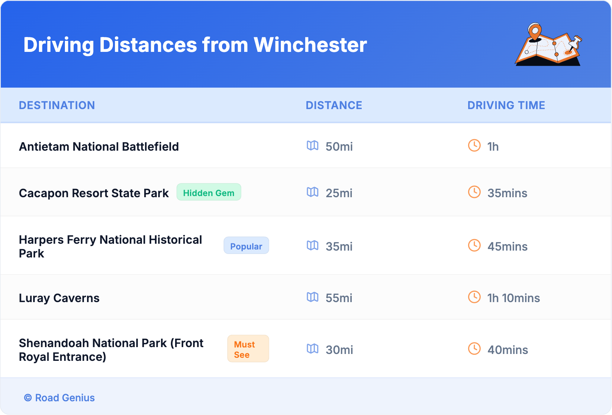Viewport: 612px width, 415px height.
Task: Select the Luray Caverns destination row
Action: click(x=59, y=298)
